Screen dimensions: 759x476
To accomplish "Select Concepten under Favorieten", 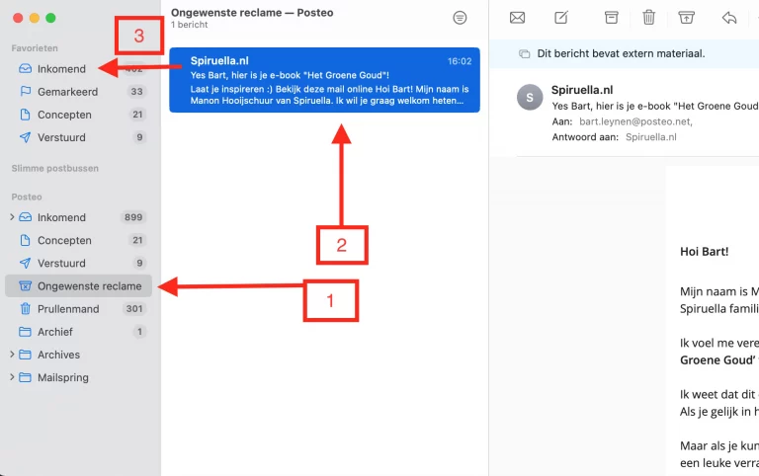I will [79, 115].
